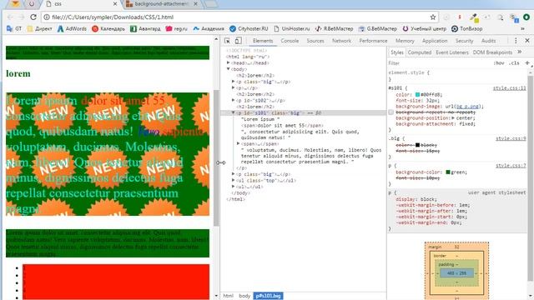The width and height of the screenshot is (534, 300).
Task: Open the G.ВебМастер bookmark
Action: pyautogui.click(x=378, y=29)
